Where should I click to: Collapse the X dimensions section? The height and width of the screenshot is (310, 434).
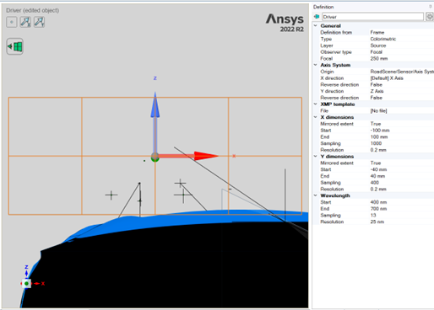[x=316, y=117]
